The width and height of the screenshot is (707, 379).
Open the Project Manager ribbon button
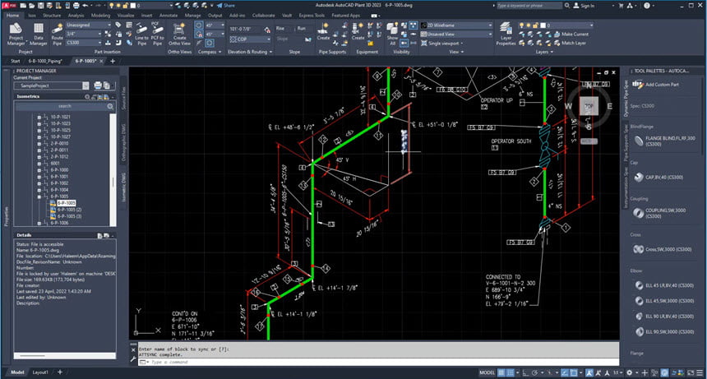tap(16, 35)
